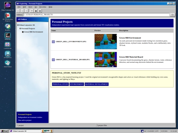Click the colorful logo icon on the taskbar
178x133 pixels.
click(47, 131)
